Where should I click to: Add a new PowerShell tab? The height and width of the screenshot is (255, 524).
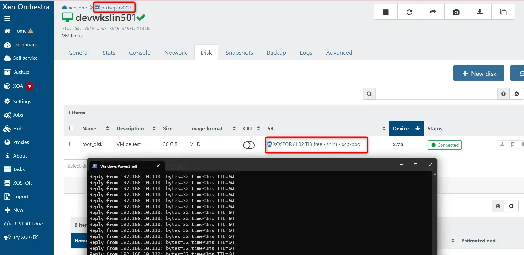click(x=172, y=166)
